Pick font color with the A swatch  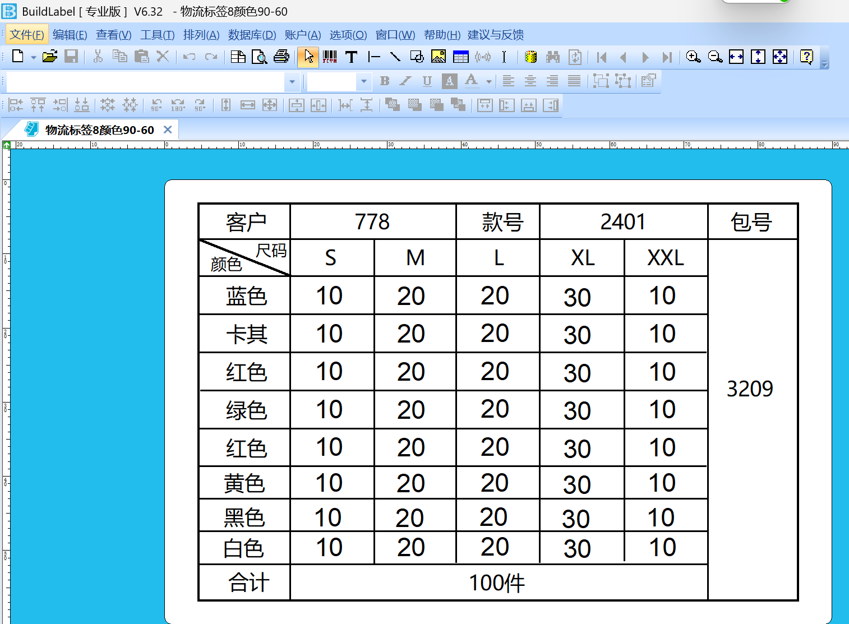pyautogui.click(x=472, y=81)
